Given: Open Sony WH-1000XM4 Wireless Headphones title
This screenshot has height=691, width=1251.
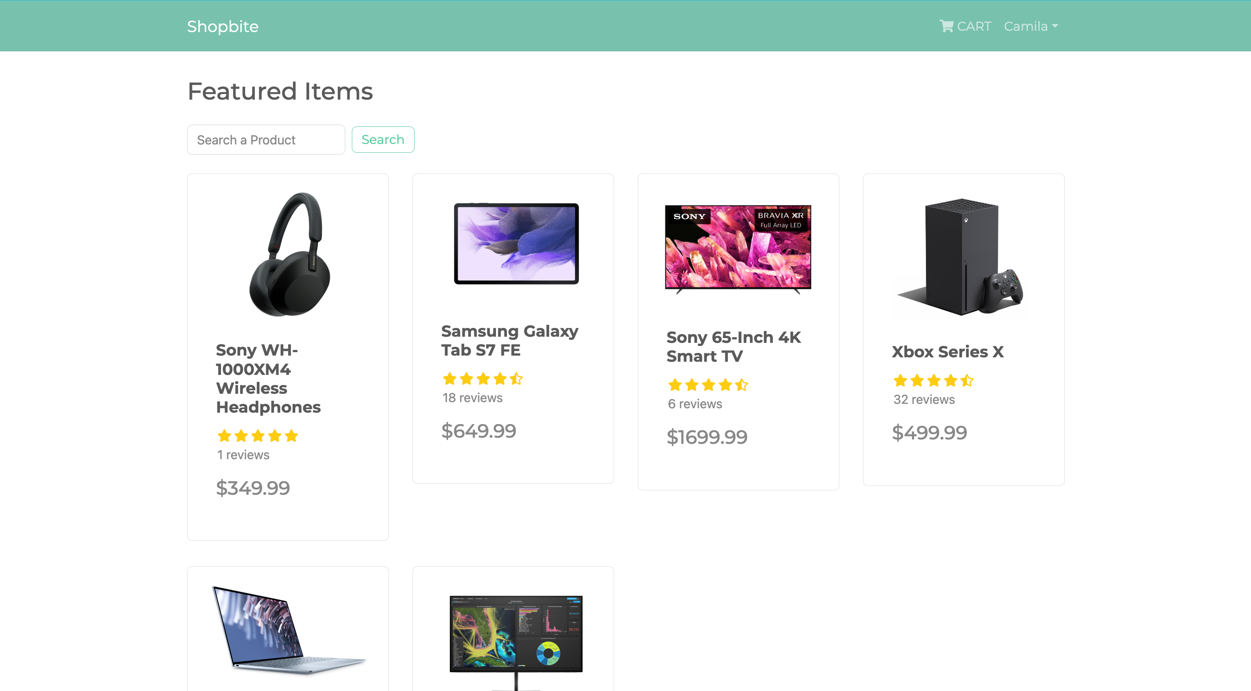Looking at the screenshot, I should coord(268,378).
